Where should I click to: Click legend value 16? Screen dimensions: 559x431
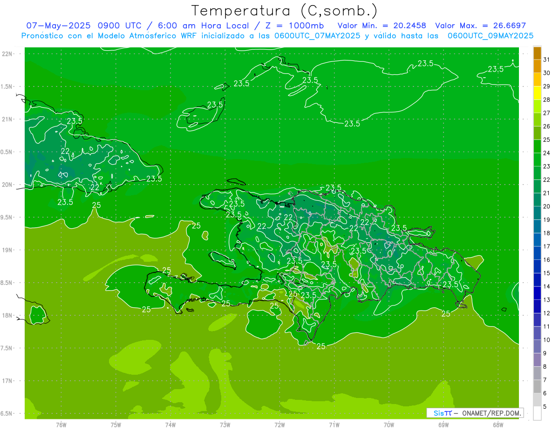546,260
